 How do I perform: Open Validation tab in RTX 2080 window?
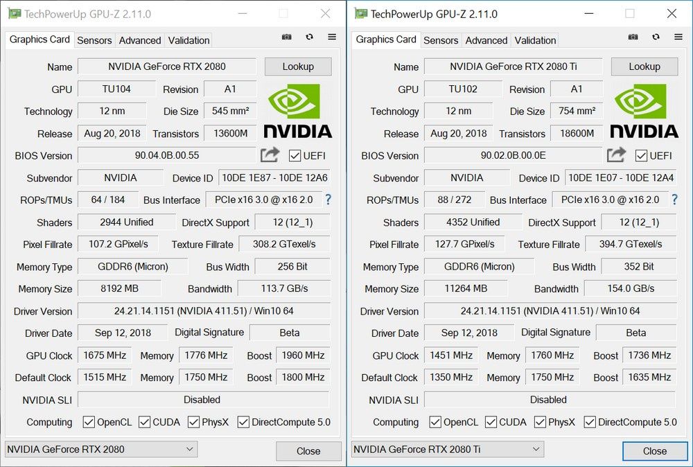coord(188,40)
